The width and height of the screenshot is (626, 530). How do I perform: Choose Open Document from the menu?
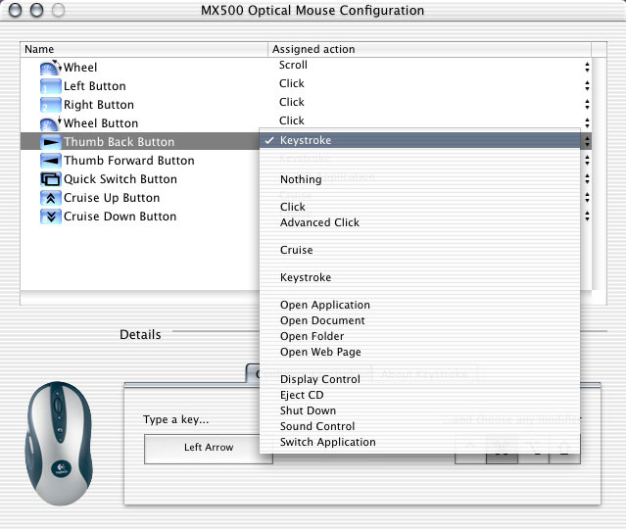(x=419, y=321)
